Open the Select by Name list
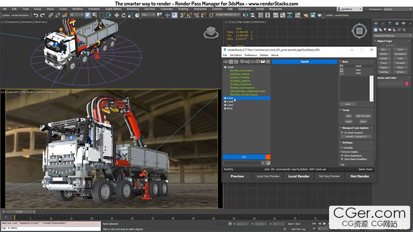Image resolution: width=413 pixels, height=232 pixels. (x=94, y=15)
